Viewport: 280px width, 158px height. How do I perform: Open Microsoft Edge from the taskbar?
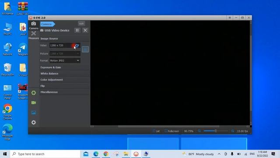pyautogui.click(x=96, y=154)
